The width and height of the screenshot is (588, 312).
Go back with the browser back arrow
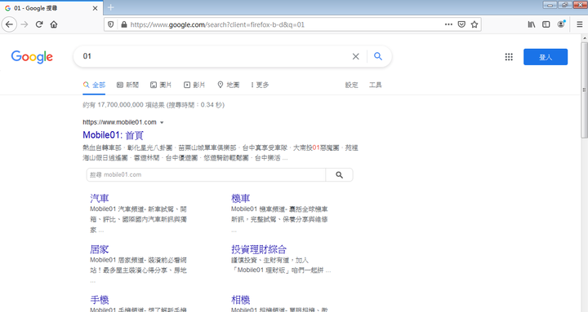coord(9,24)
